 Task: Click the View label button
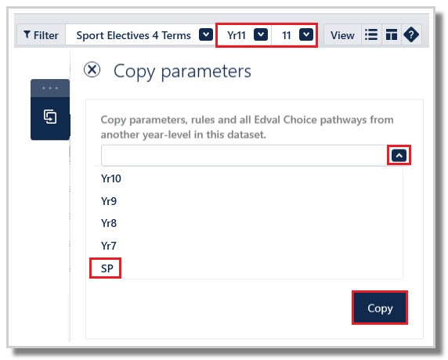coord(342,35)
